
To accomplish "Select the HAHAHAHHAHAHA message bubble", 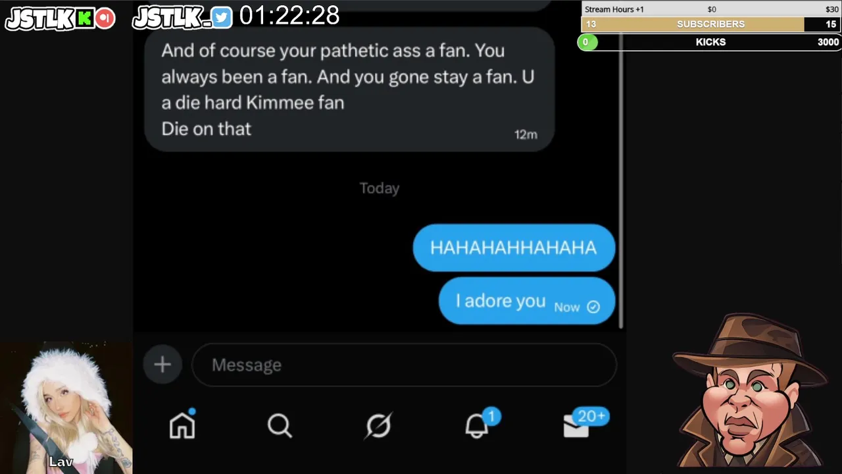I will coord(514,248).
